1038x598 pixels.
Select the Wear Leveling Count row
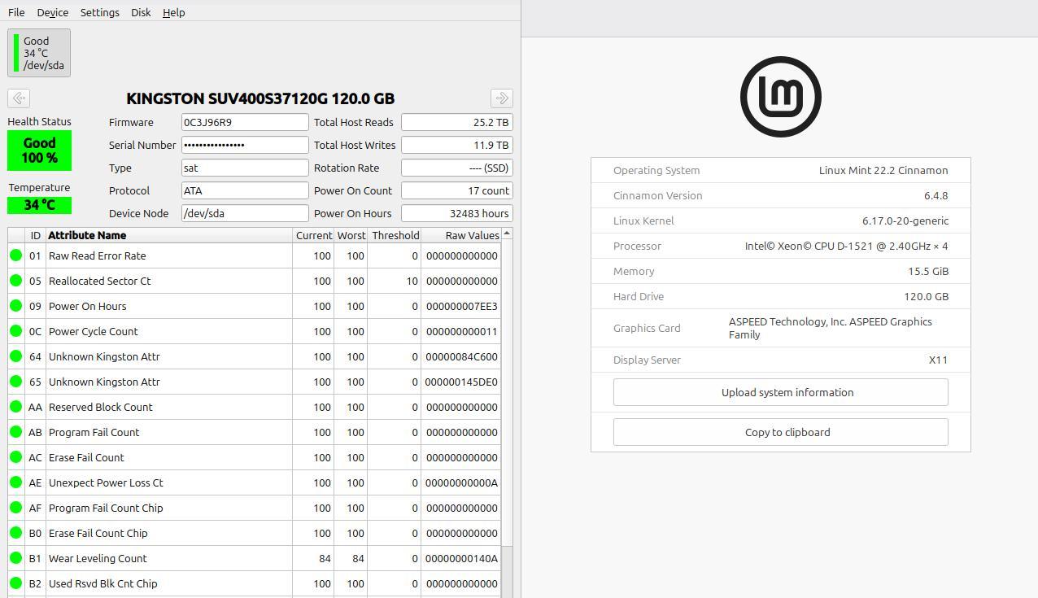click(x=255, y=558)
